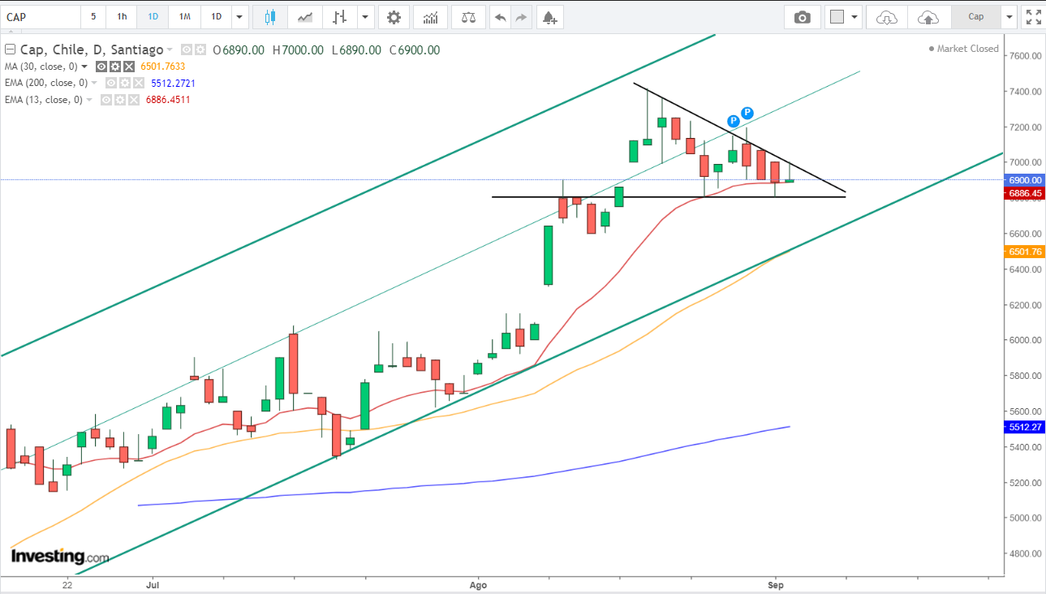Screen dimensions: 1046x594
Task: Click the EMA (13, close, 0) label
Action: tap(44, 100)
